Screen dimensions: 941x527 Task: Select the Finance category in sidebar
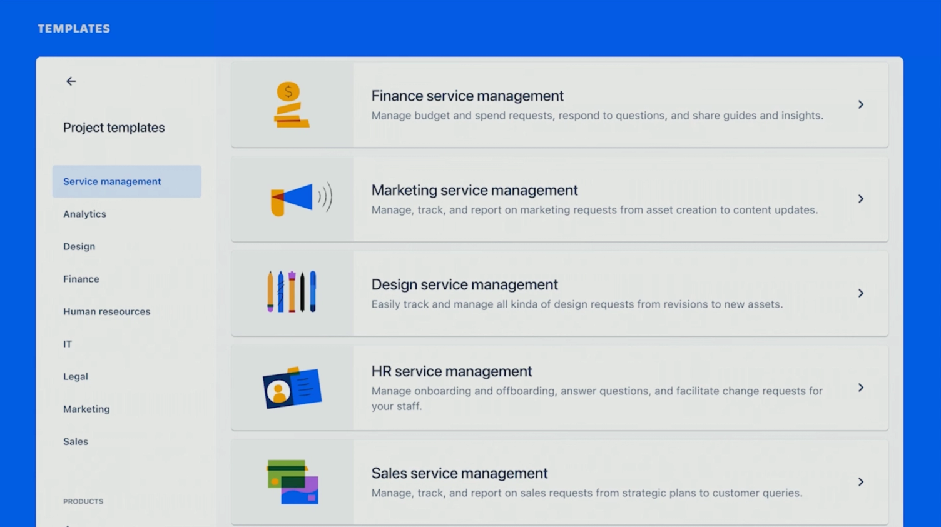(x=81, y=279)
